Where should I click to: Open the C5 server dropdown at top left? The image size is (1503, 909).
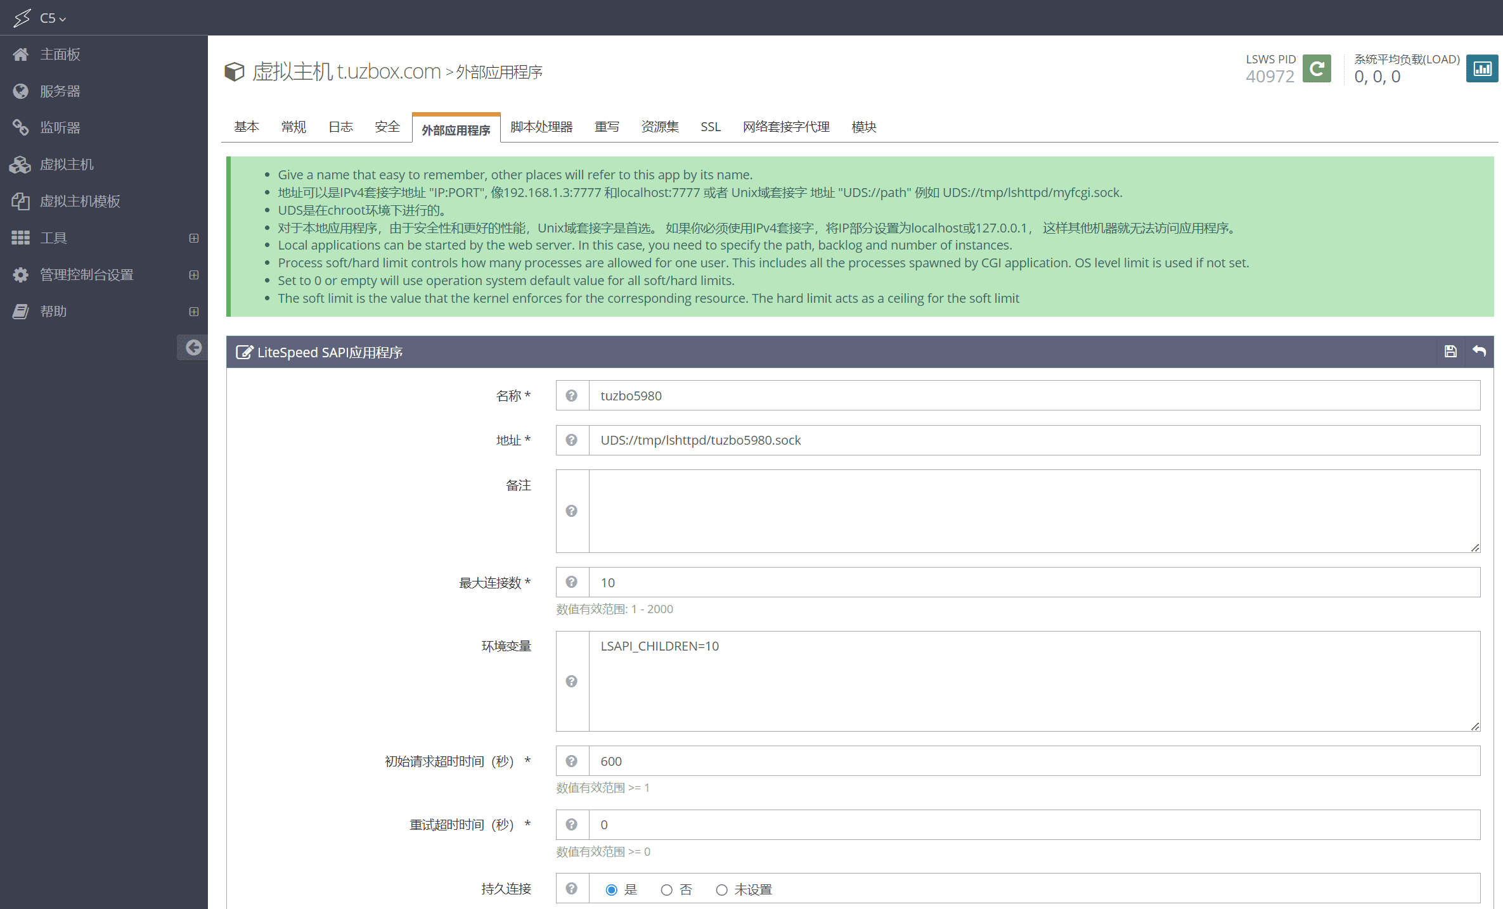(51, 18)
